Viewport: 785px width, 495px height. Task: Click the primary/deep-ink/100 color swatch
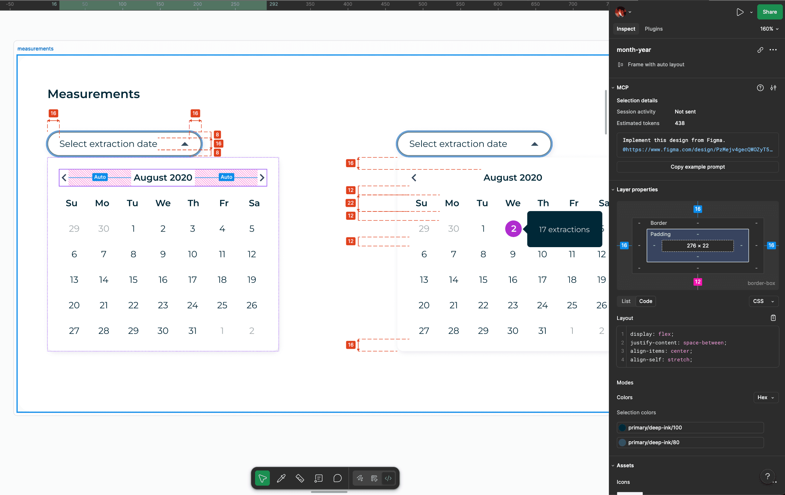click(x=622, y=428)
